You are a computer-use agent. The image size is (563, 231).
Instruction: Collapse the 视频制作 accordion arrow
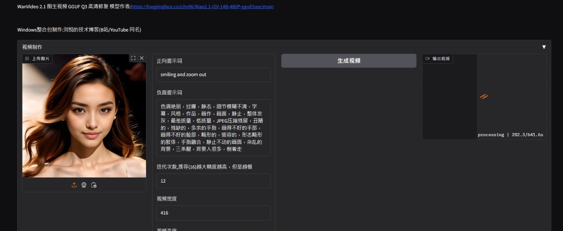pos(544,47)
